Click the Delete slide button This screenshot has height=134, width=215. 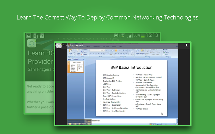(x=84, y=54)
